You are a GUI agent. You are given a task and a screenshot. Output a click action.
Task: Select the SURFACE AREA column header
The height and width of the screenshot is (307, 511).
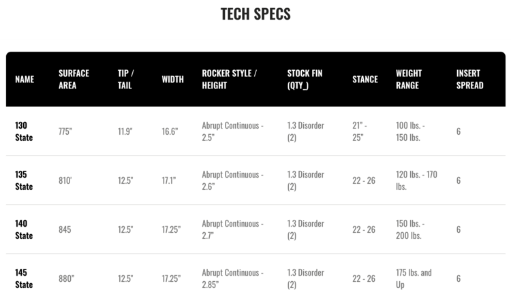tap(74, 79)
